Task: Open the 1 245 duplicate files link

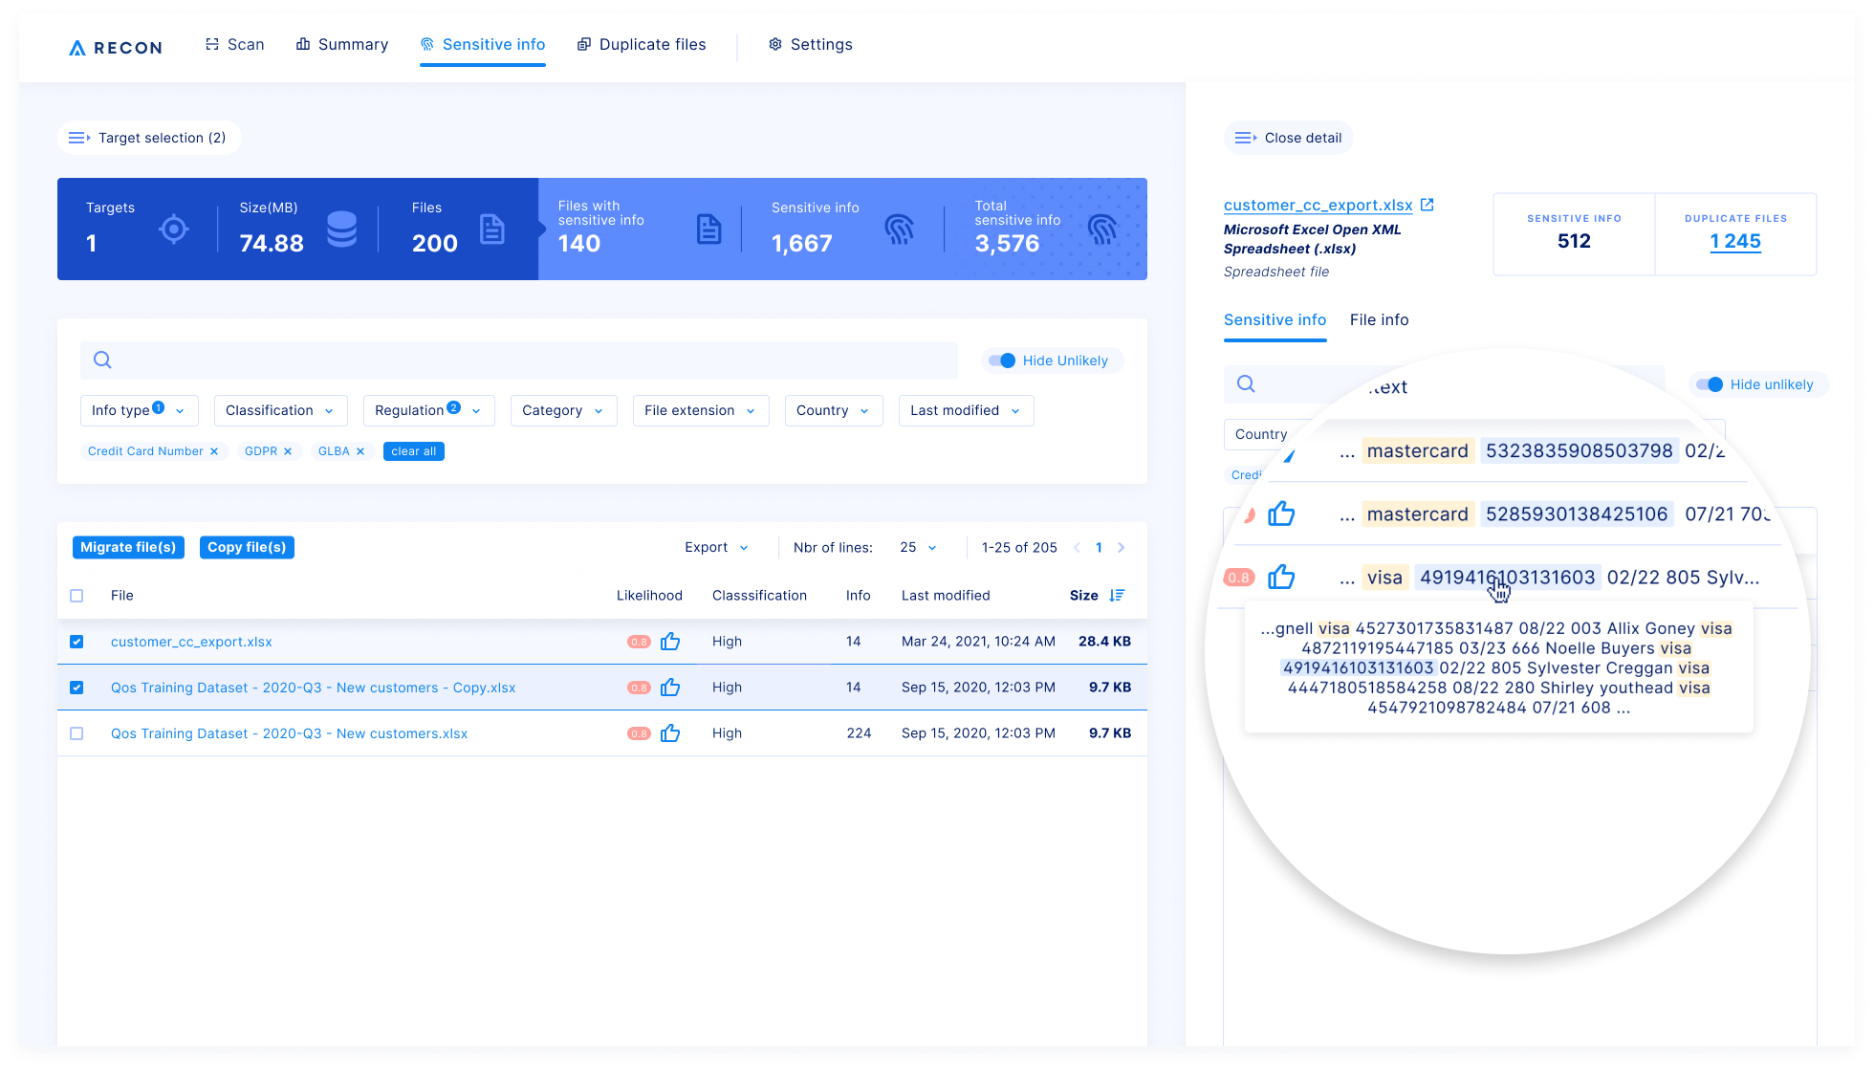Action: coord(1735,241)
